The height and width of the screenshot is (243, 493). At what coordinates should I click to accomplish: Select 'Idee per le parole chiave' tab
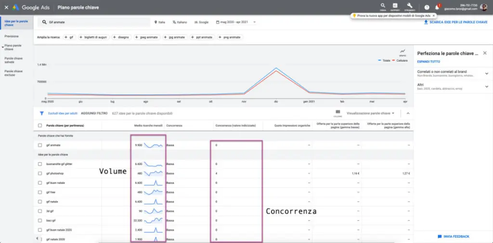pos(16,23)
